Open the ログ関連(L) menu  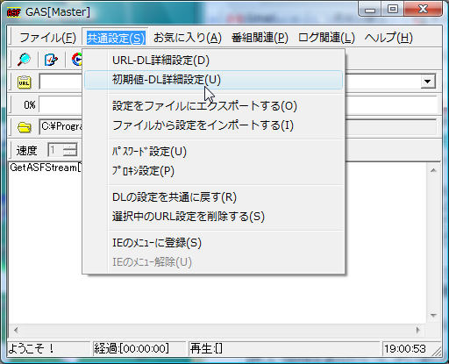326,38
